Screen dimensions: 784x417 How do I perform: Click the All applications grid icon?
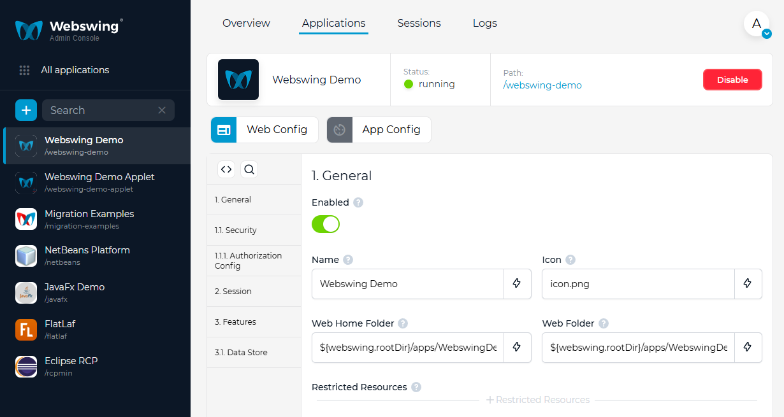point(24,70)
